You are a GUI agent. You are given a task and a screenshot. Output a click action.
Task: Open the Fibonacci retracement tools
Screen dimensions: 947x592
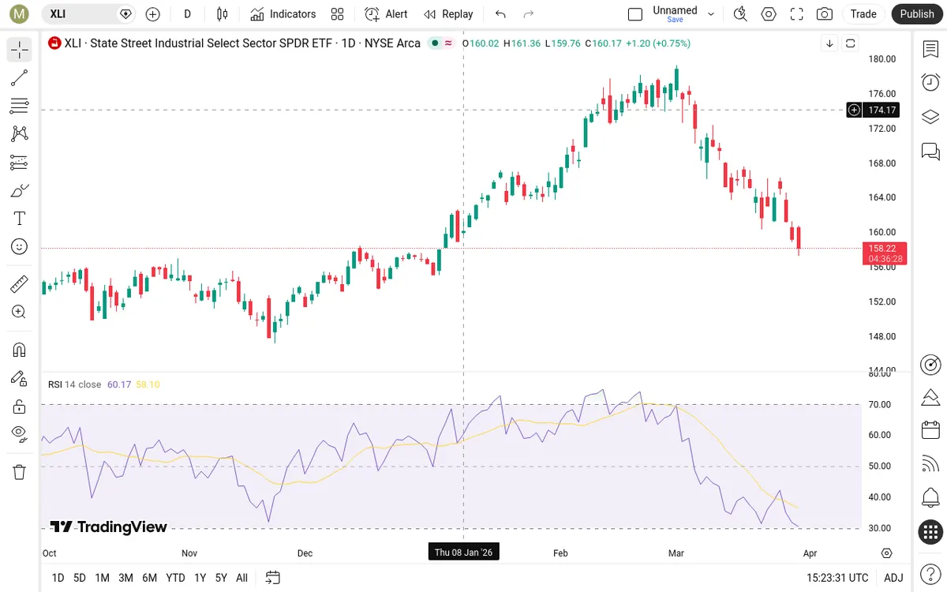click(20, 106)
